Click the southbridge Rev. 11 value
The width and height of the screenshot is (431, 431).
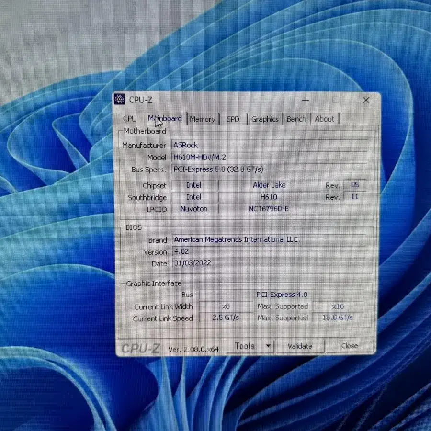coord(355,197)
